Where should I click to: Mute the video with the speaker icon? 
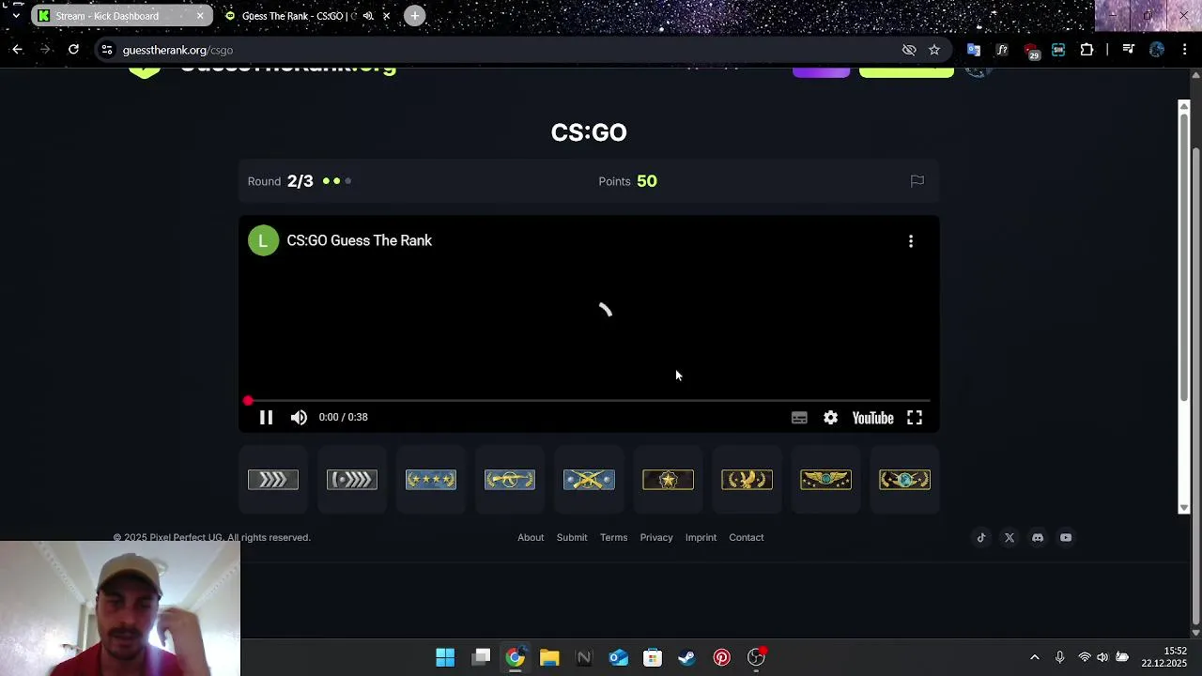(x=299, y=417)
